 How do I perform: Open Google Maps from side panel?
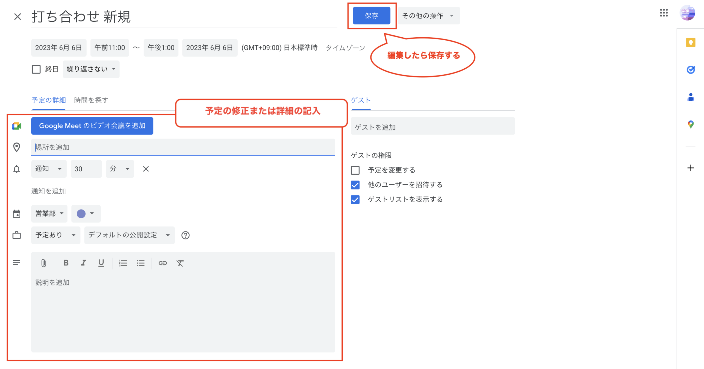coord(691,125)
